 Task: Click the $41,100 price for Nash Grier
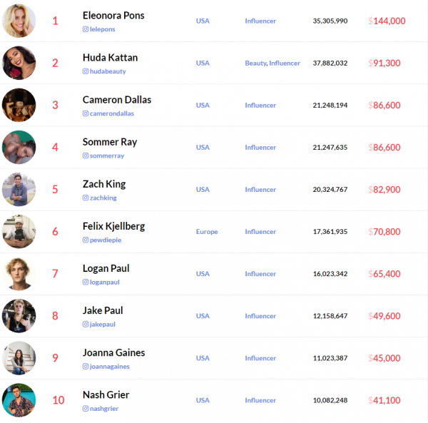387,400
